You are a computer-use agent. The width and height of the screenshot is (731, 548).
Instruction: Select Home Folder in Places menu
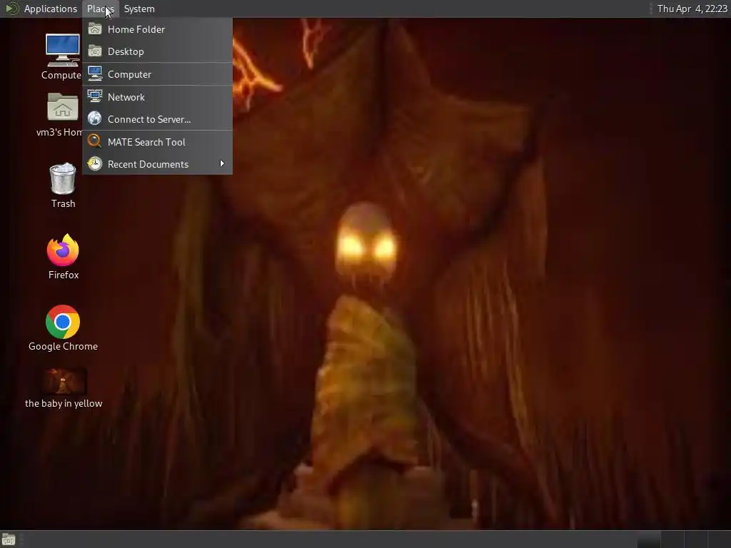pos(158,29)
